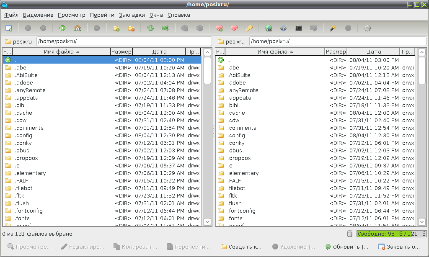Sort left panel by Размер column
The width and height of the screenshot is (429, 257).
pos(121,51)
